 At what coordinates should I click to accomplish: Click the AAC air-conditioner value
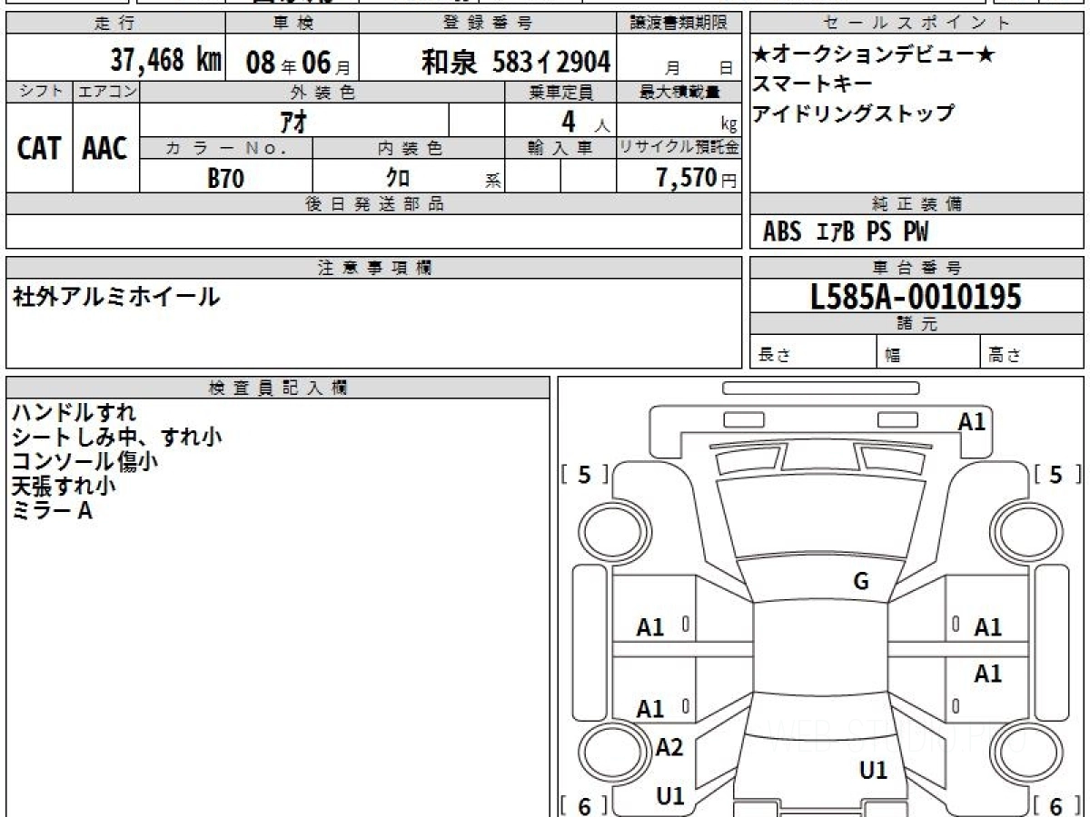click(x=105, y=148)
